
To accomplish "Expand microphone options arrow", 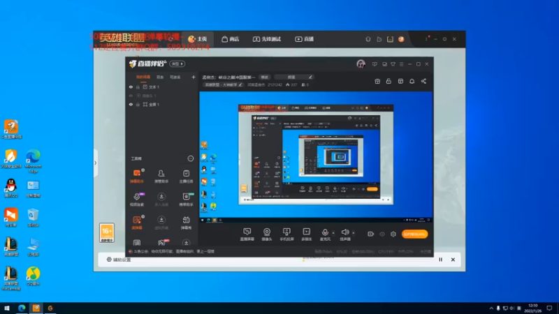I will [x=333, y=233].
